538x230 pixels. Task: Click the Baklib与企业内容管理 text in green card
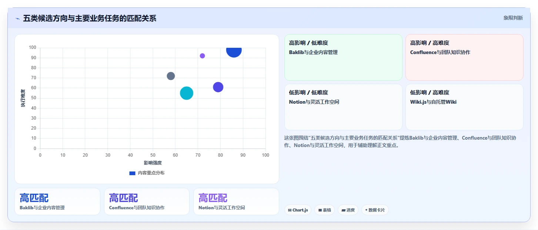click(x=313, y=52)
